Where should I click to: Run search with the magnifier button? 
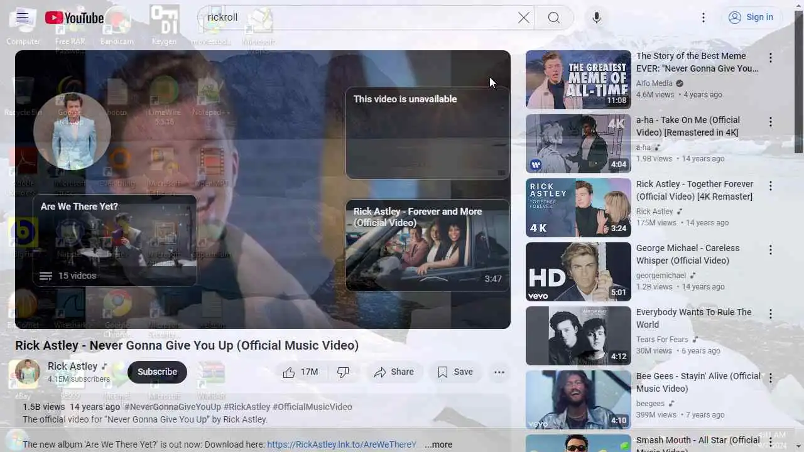tap(553, 18)
